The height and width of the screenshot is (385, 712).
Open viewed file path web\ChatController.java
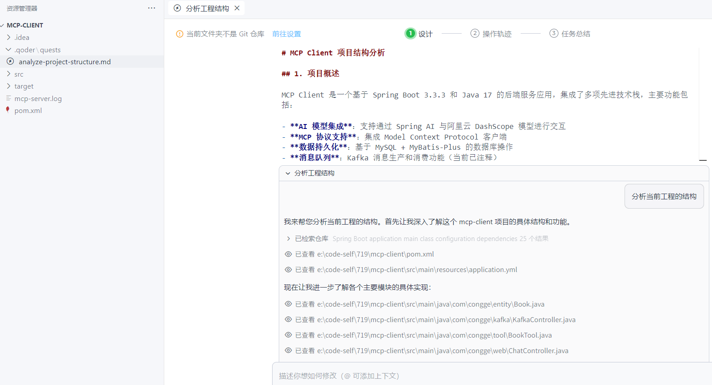[443, 351]
